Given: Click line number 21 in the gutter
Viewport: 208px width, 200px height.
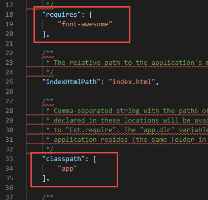Looking at the screenshot, I should [9, 44].
